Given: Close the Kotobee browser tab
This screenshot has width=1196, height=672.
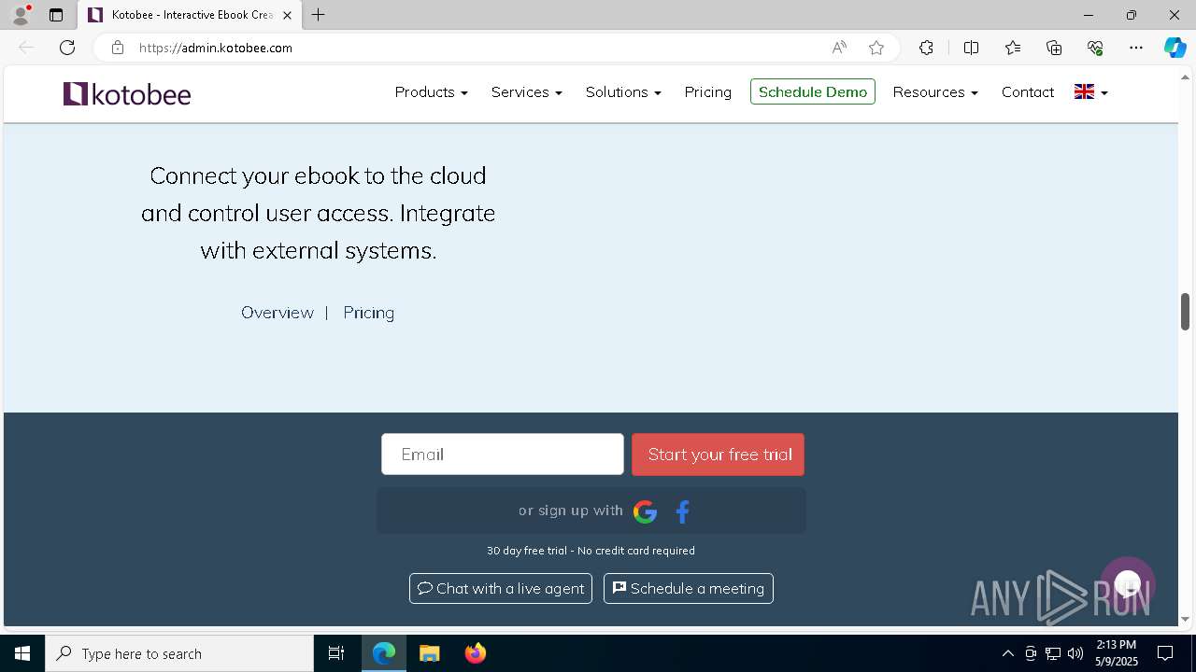Looking at the screenshot, I should tap(288, 15).
